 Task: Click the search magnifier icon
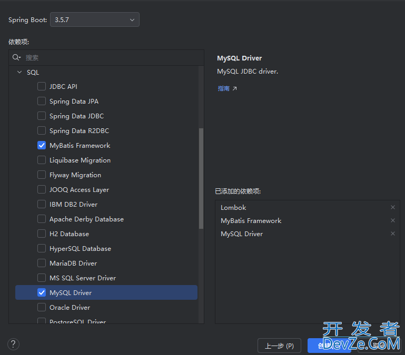(x=16, y=57)
